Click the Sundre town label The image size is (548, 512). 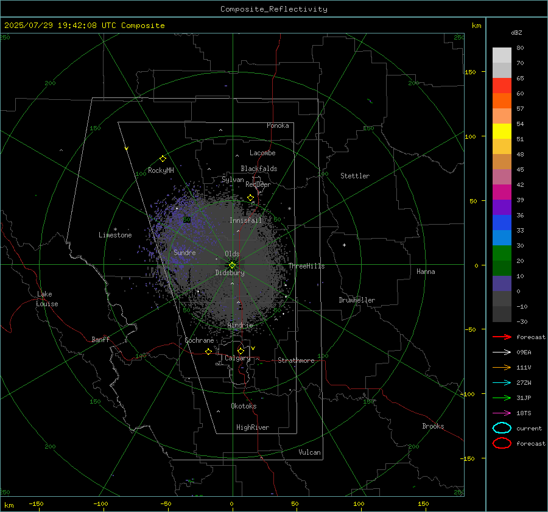[184, 252]
